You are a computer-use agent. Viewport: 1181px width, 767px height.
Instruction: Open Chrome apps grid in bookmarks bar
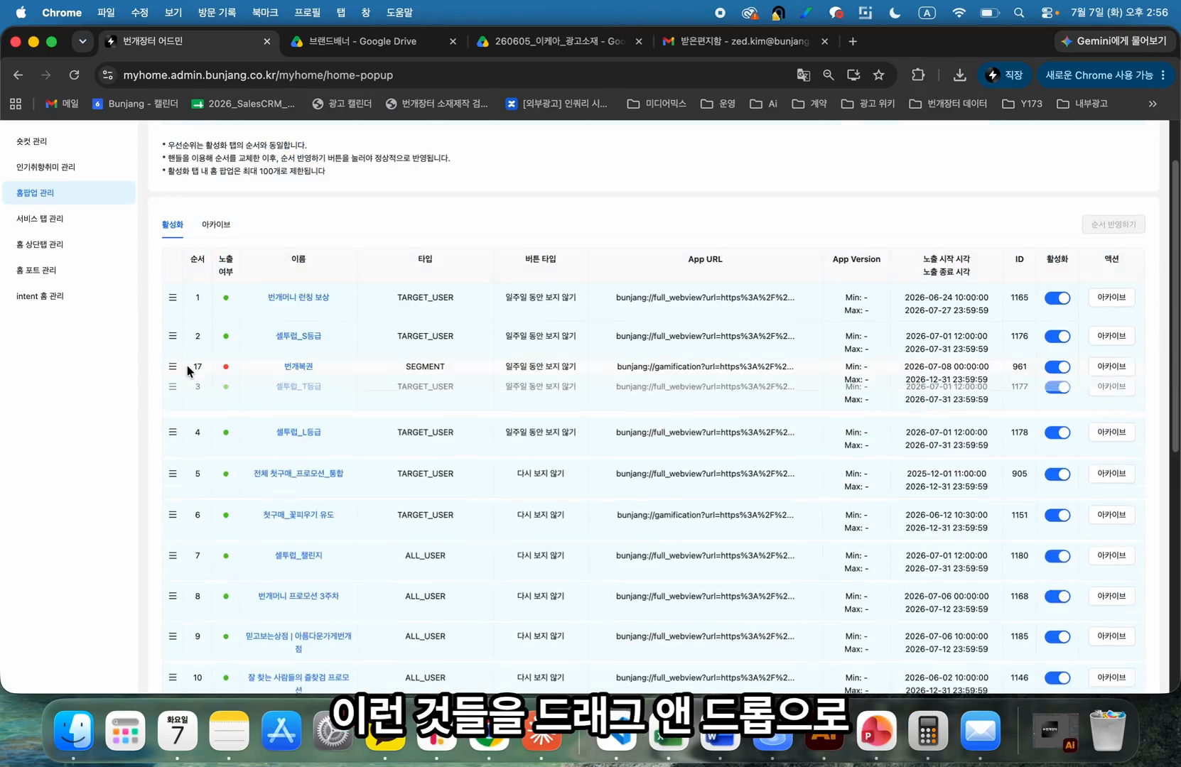pyautogui.click(x=16, y=104)
